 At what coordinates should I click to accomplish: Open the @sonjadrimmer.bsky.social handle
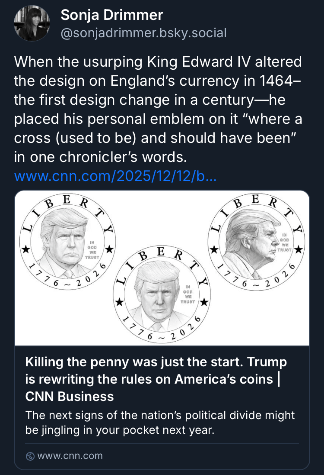pos(143,33)
